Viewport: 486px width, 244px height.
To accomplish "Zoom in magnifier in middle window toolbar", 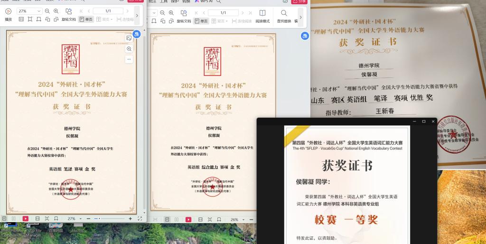I will pos(171,13).
